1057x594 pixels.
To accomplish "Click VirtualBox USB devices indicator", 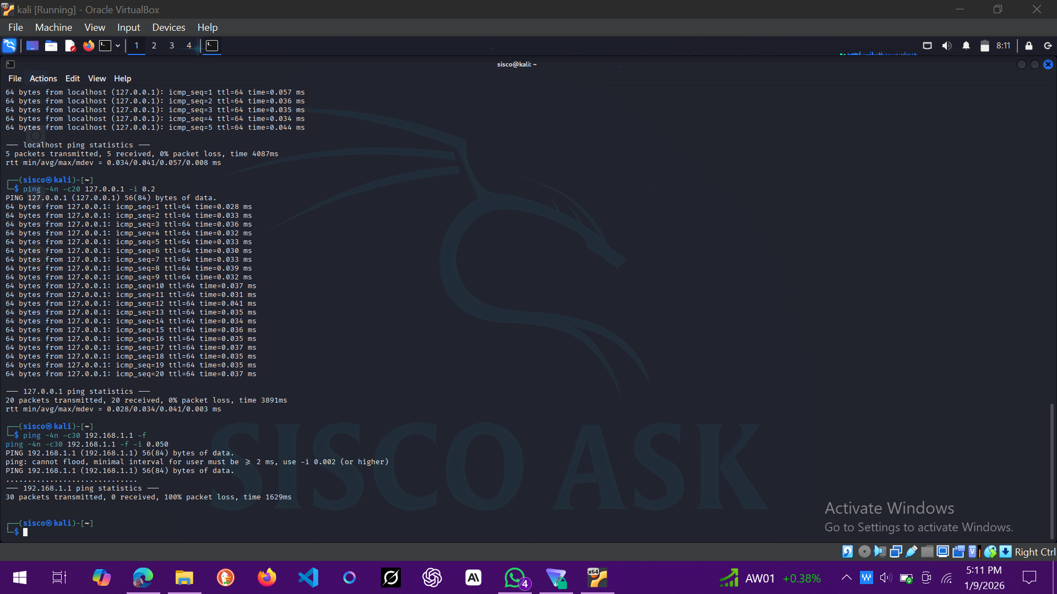I will point(912,552).
